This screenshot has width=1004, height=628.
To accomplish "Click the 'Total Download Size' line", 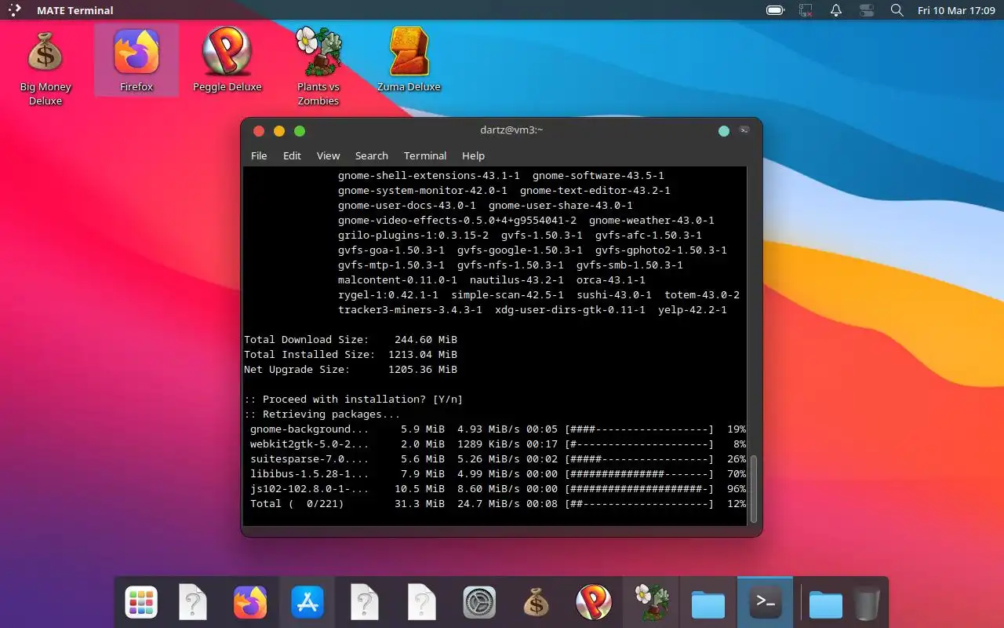I will [351, 340].
